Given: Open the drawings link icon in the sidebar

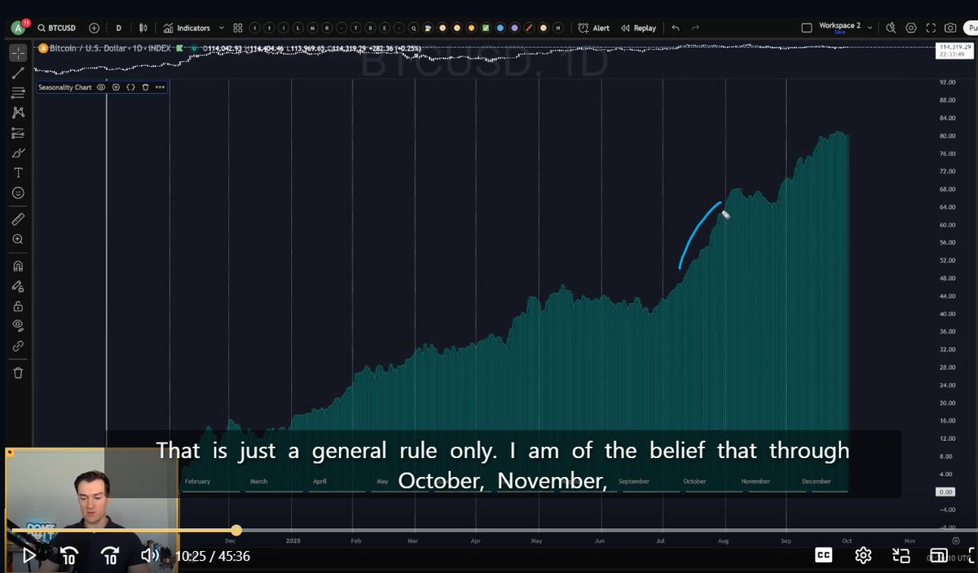Looking at the screenshot, I should point(18,346).
